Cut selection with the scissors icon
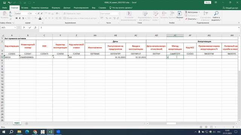The width and height of the screenshot is (241, 135). pyautogui.click(x=10, y=12)
